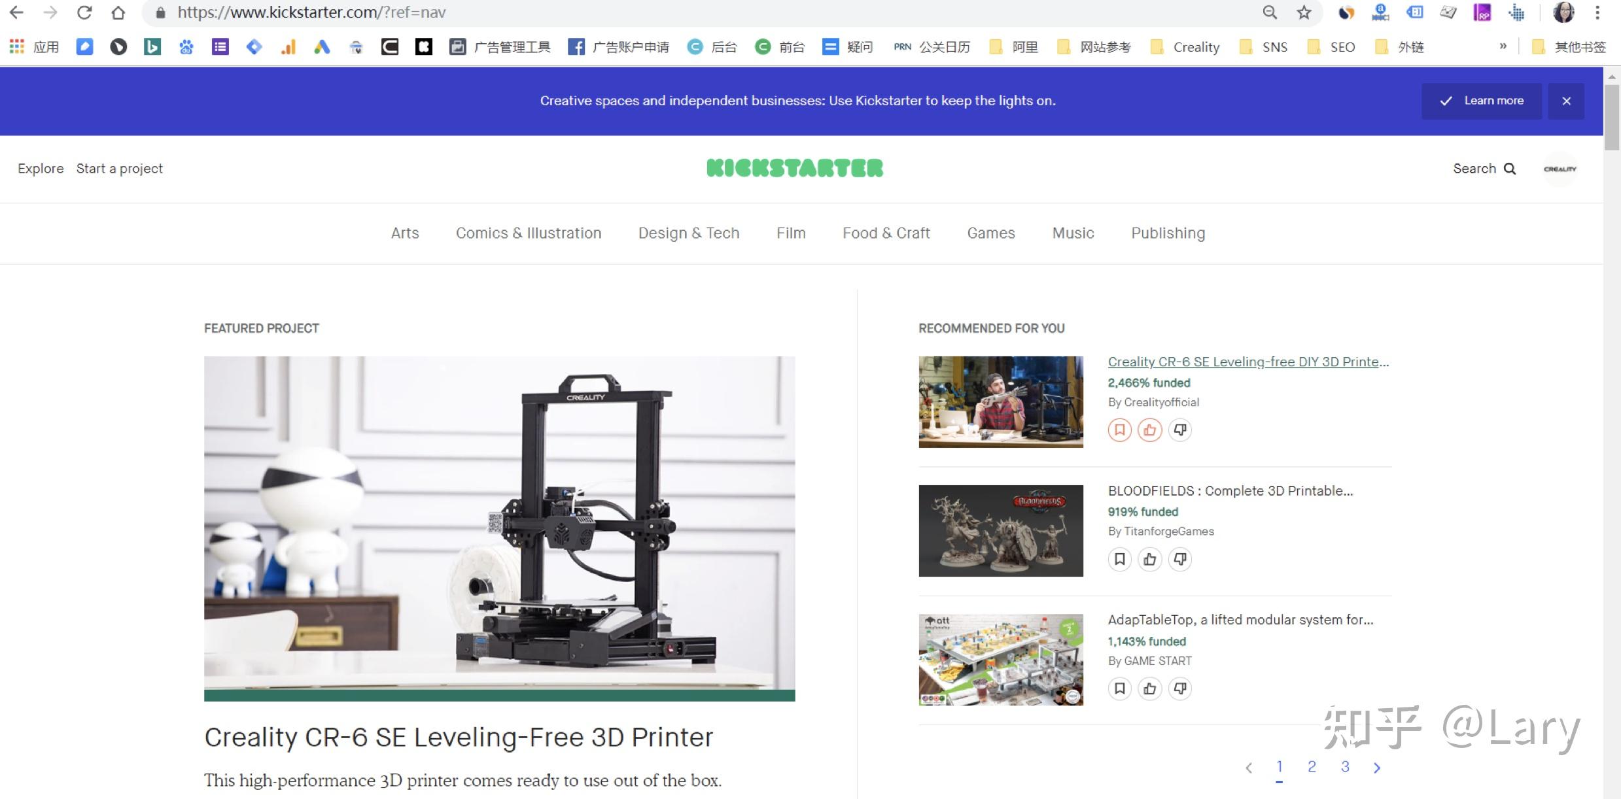Open Chrome three-dot menu
Viewport: 1621px width, 799px height.
point(1597,12)
